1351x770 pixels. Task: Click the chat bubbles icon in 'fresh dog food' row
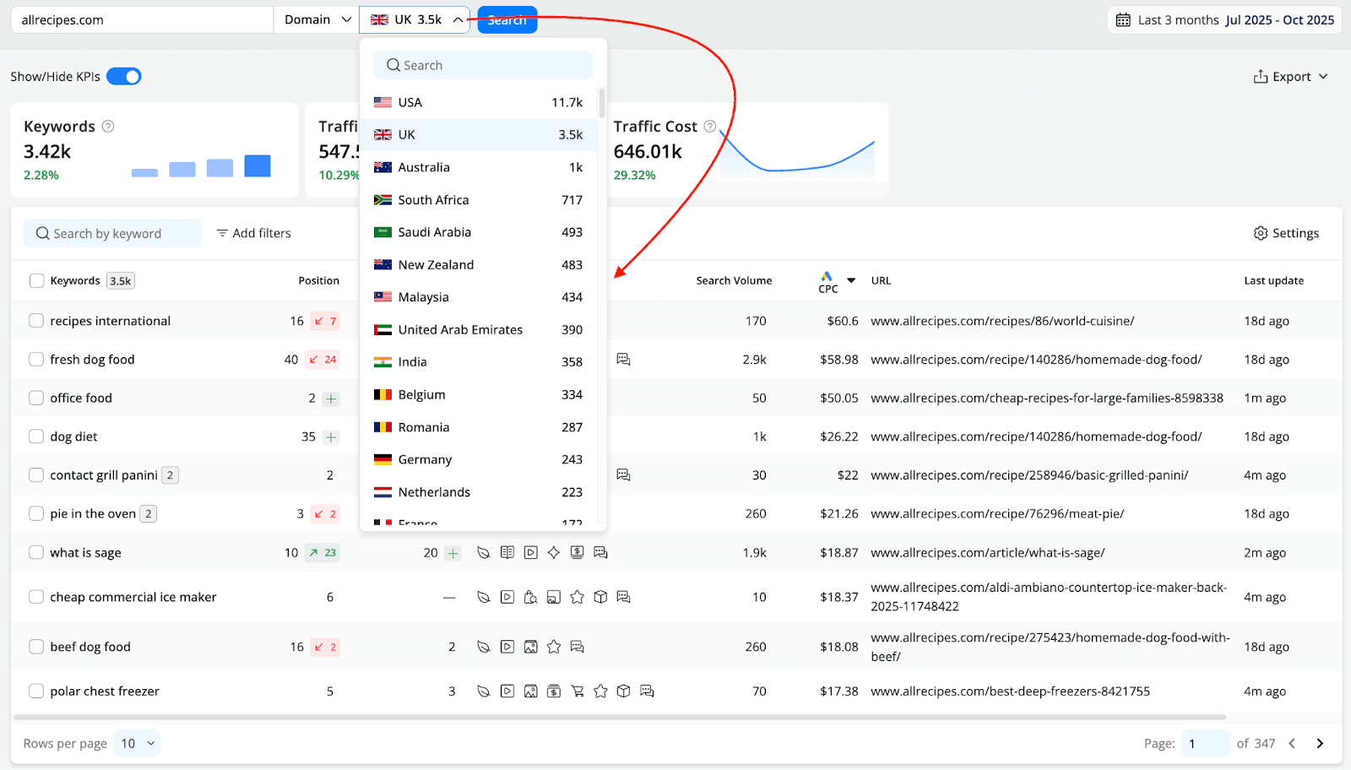pyautogui.click(x=623, y=360)
